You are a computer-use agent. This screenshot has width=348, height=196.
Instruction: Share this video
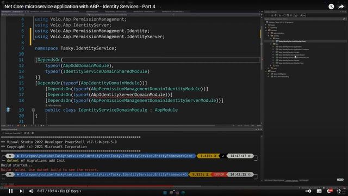point(341,7)
